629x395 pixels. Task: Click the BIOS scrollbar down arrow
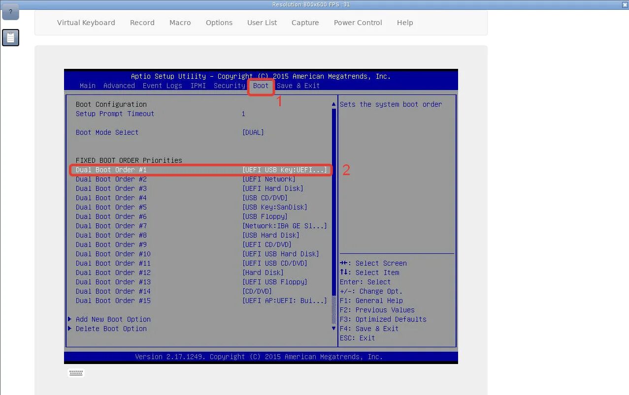(x=334, y=328)
